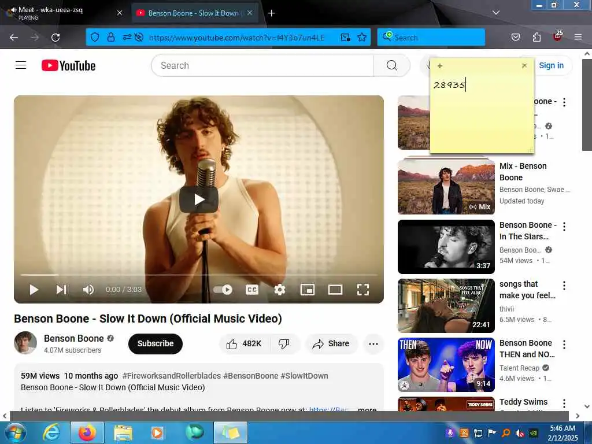Viewport: 592px width, 444px height.
Task: Open the #FireworksandRollerblades hashtag
Action: [x=171, y=376]
